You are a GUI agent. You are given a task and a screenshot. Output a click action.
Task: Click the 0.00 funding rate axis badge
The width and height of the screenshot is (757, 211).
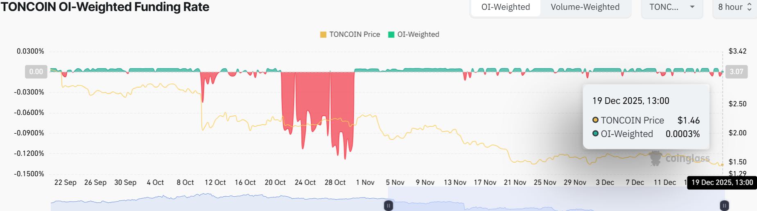click(x=36, y=72)
